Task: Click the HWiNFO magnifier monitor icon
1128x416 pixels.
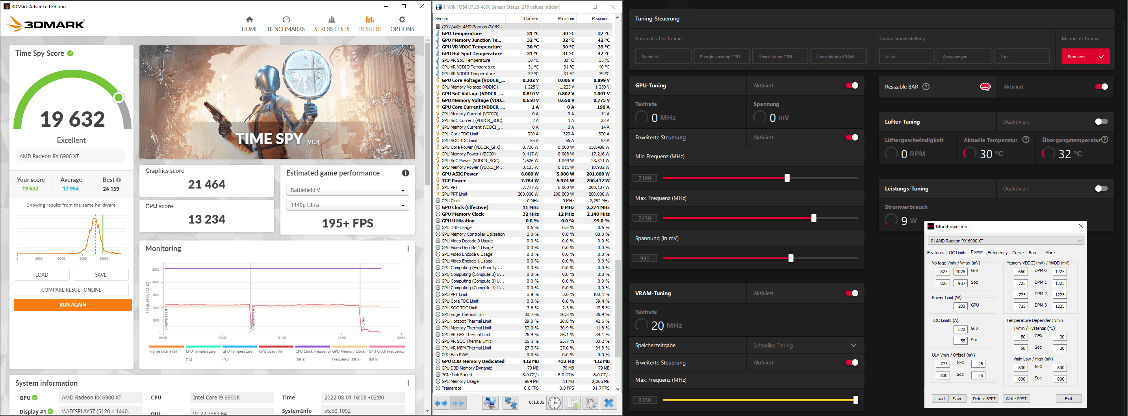Action: (490, 403)
